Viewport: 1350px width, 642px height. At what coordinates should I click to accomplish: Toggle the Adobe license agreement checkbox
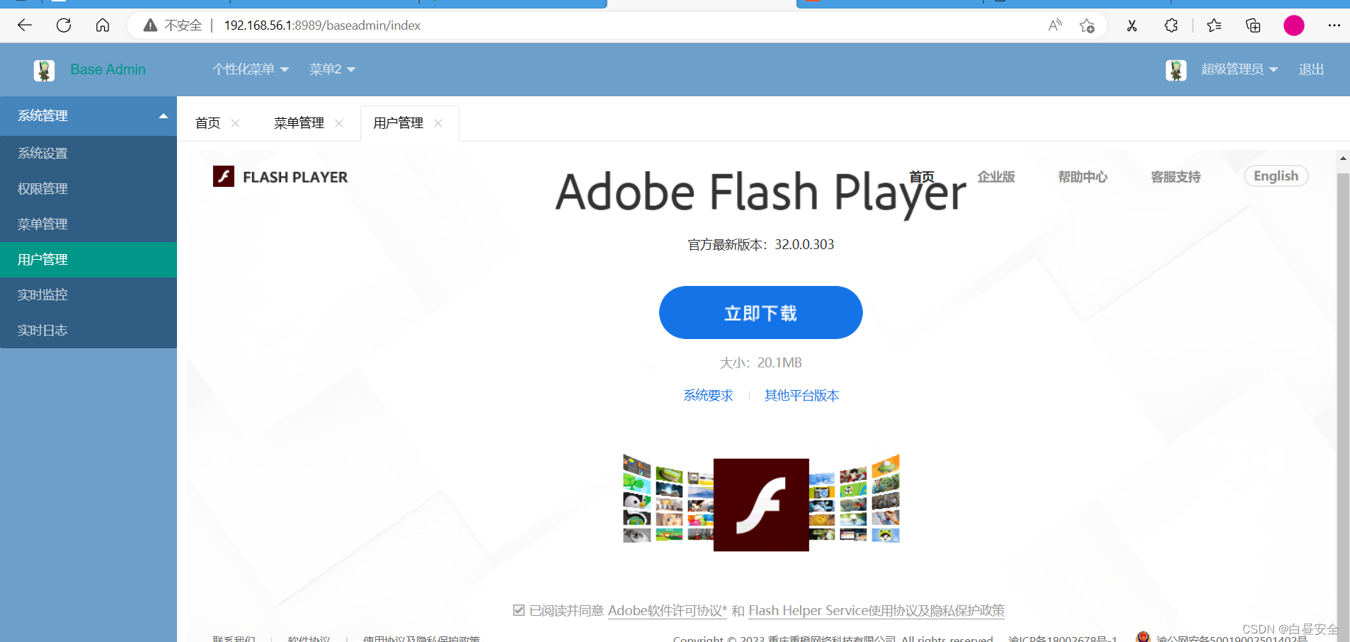click(519, 610)
